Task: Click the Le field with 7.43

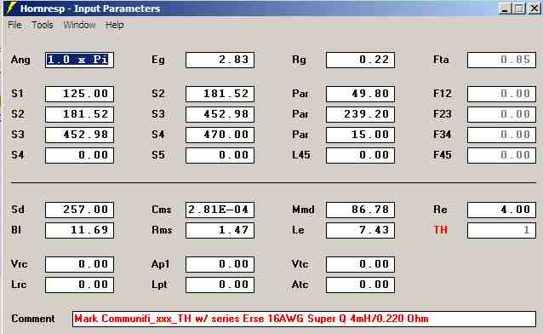Action: tap(360, 230)
